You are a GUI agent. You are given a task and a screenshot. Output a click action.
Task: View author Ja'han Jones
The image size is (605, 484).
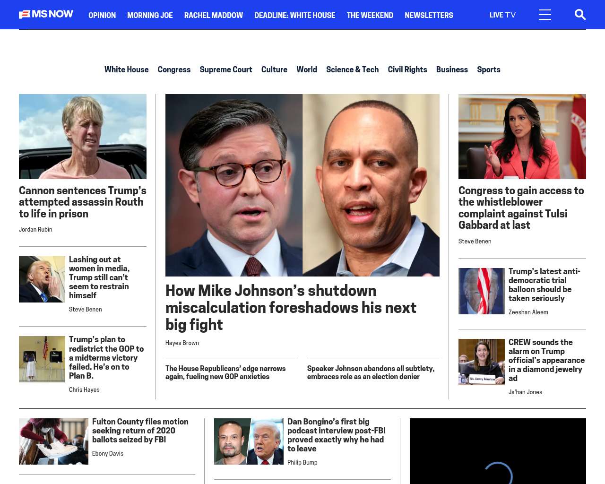[x=525, y=392]
